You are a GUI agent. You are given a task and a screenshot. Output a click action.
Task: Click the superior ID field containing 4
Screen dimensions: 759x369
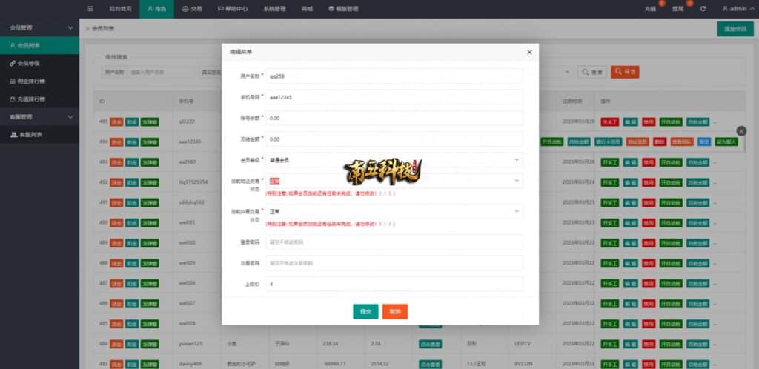[x=394, y=285]
